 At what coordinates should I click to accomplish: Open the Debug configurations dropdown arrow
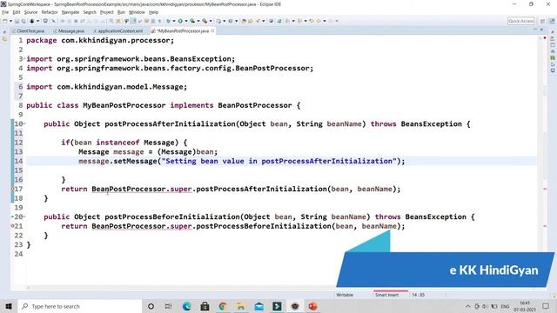point(174,21)
